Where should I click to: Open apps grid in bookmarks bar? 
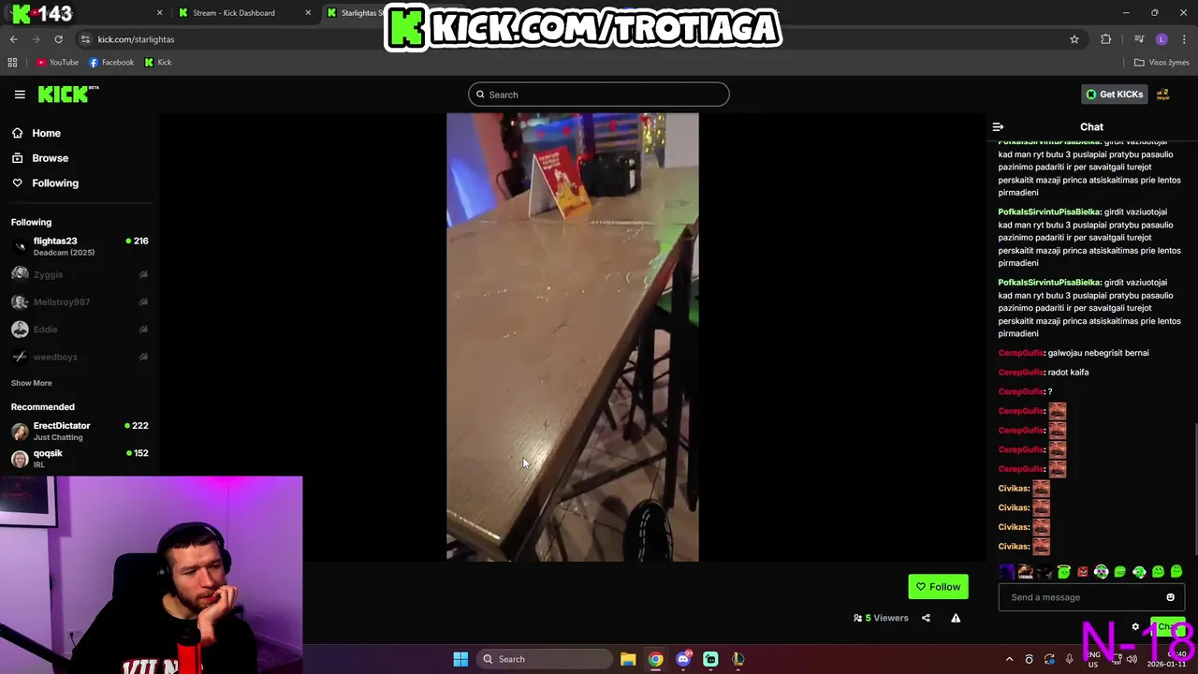pos(12,63)
